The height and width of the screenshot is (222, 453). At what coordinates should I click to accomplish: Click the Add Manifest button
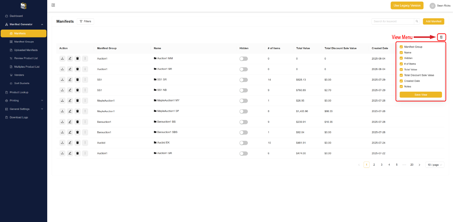tap(433, 21)
